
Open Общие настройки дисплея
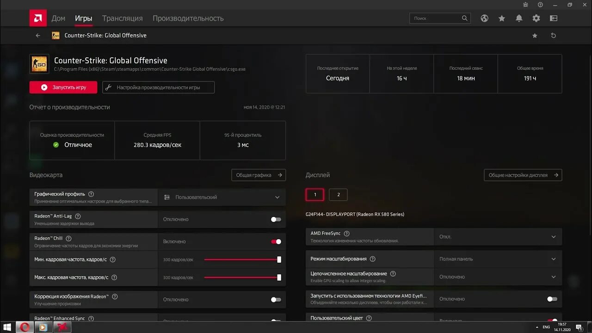coord(523,175)
